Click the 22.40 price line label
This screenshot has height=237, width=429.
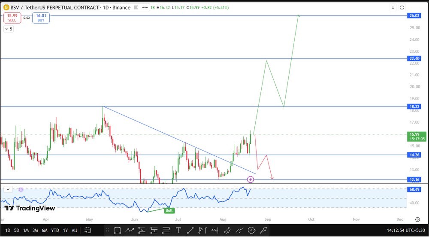pos(414,58)
